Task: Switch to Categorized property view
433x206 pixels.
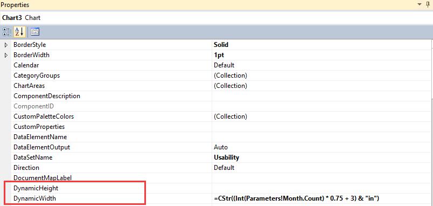Action: 7,32
